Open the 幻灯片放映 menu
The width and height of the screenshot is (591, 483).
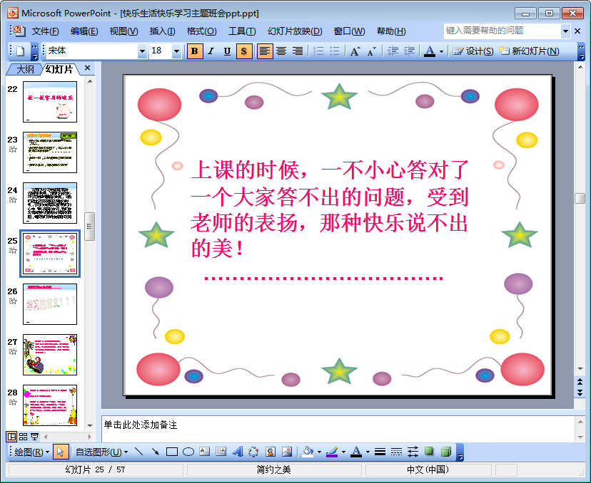tap(295, 31)
